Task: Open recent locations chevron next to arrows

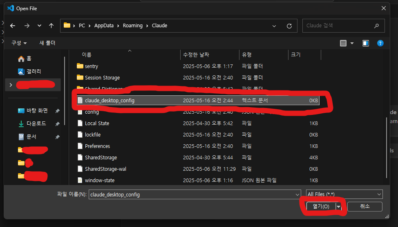Action: (x=39, y=26)
